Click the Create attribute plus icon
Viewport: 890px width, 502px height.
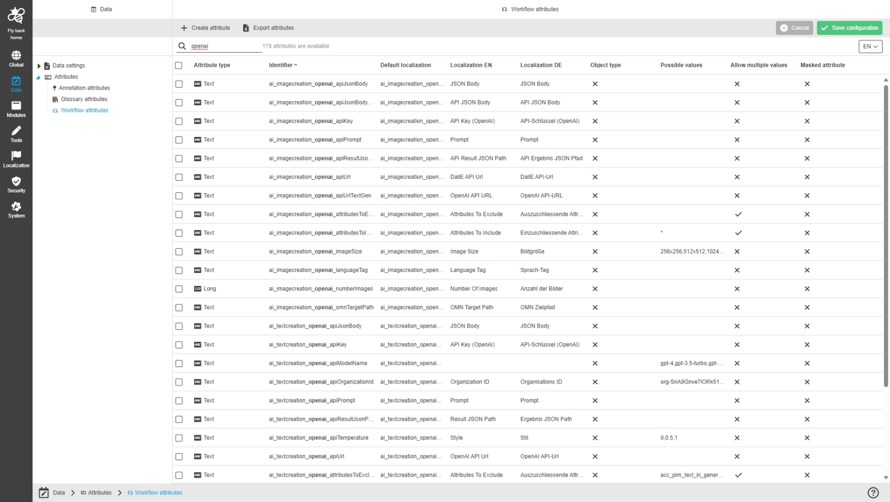coord(184,28)
